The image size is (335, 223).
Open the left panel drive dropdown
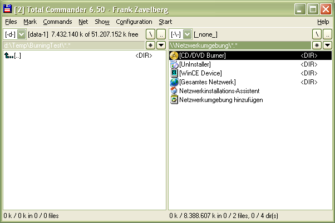[22, 34]
